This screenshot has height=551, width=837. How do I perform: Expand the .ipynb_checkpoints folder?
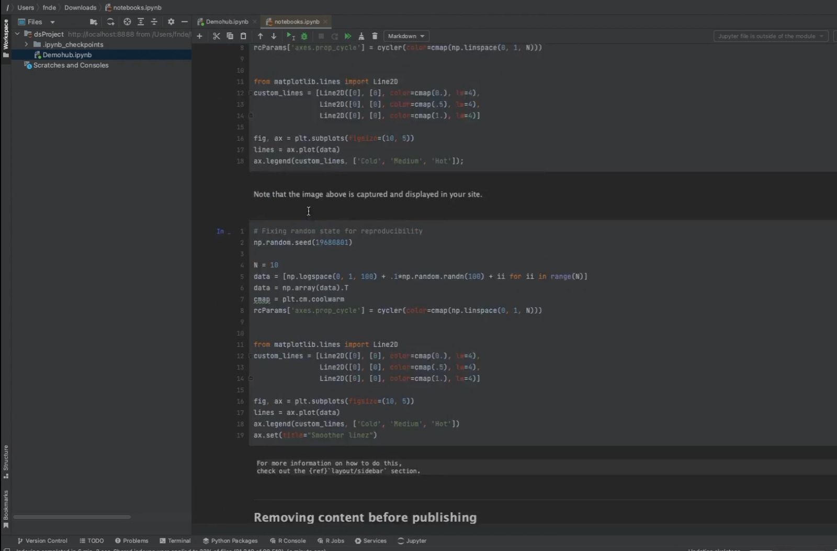[x=26, y=44]
